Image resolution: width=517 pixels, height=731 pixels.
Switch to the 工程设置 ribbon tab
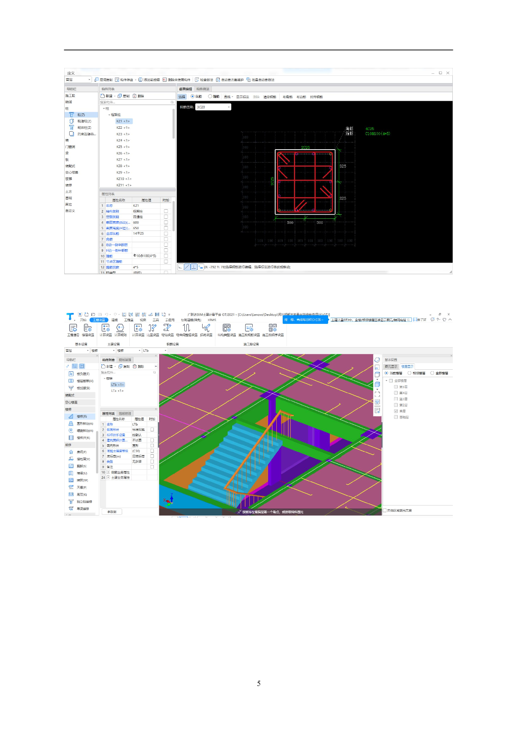point(99,320)
